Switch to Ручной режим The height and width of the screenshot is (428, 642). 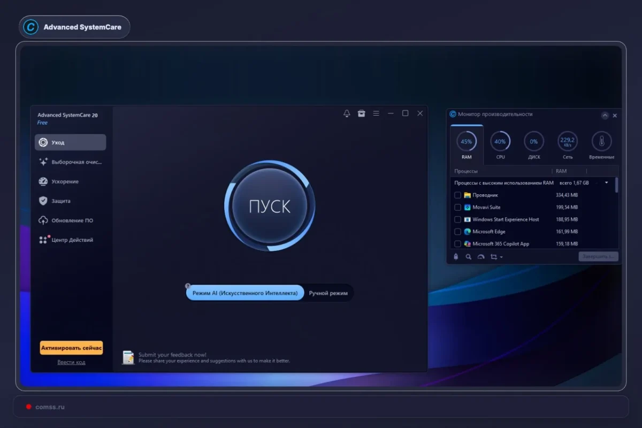click(328, 293)
